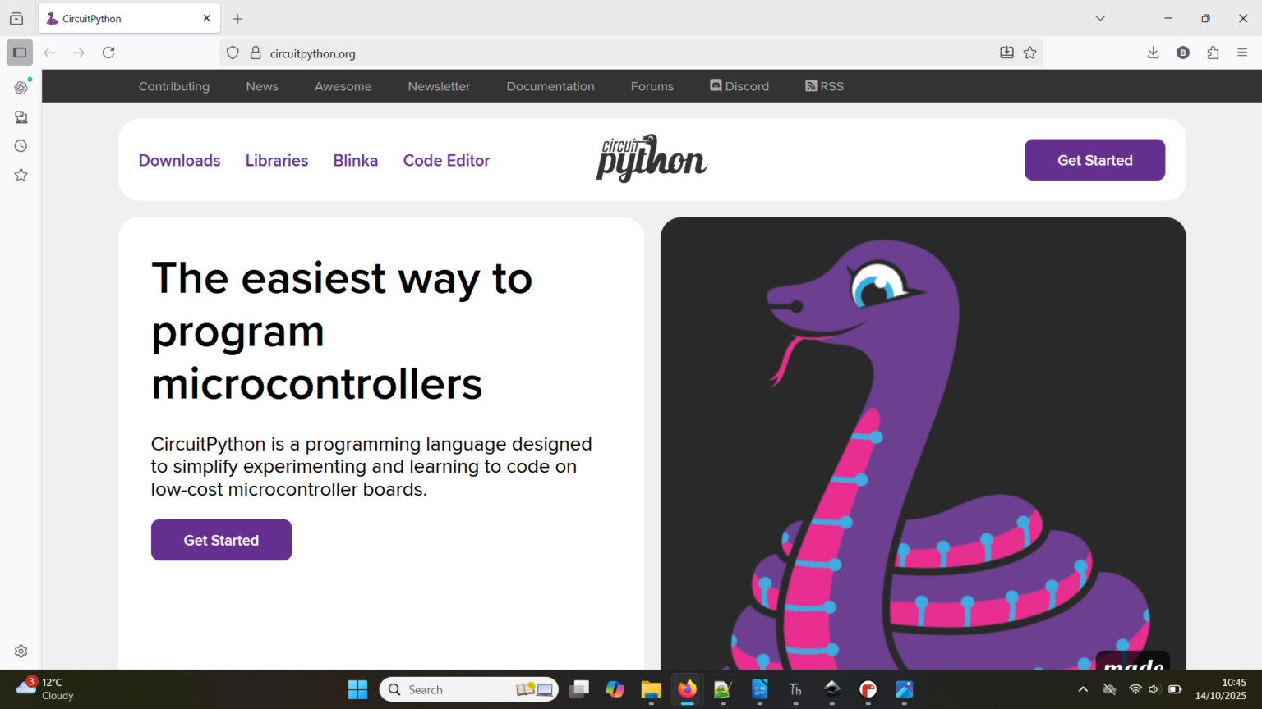Open the Windows Start menu
This screenshot has height=709, width=1262.
click(357, 689)
